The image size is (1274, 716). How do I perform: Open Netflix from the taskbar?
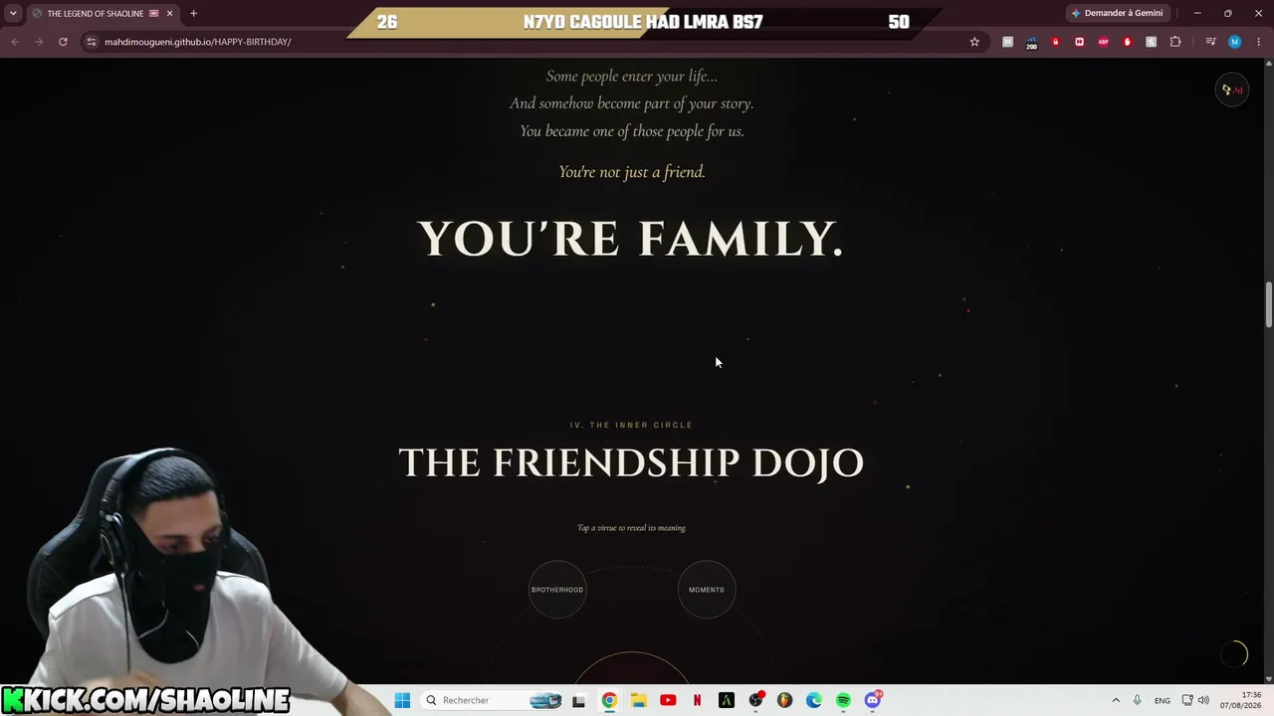pos(697,700)
